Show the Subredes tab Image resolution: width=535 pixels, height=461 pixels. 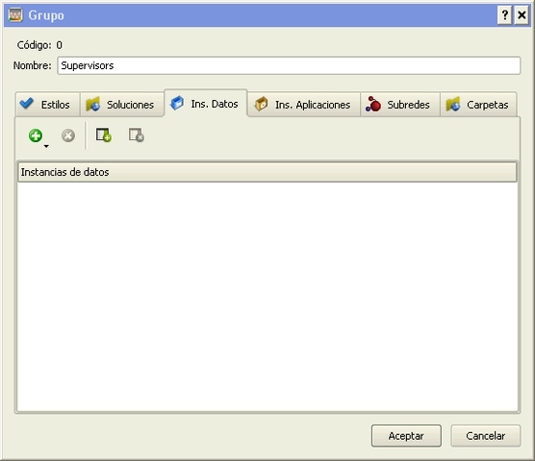[x=400, y=105]
